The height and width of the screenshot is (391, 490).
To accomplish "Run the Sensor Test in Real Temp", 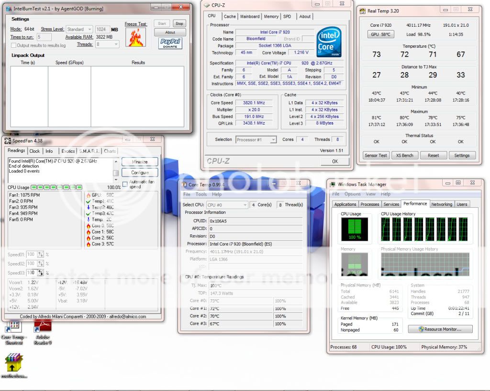I will point(376,155).
